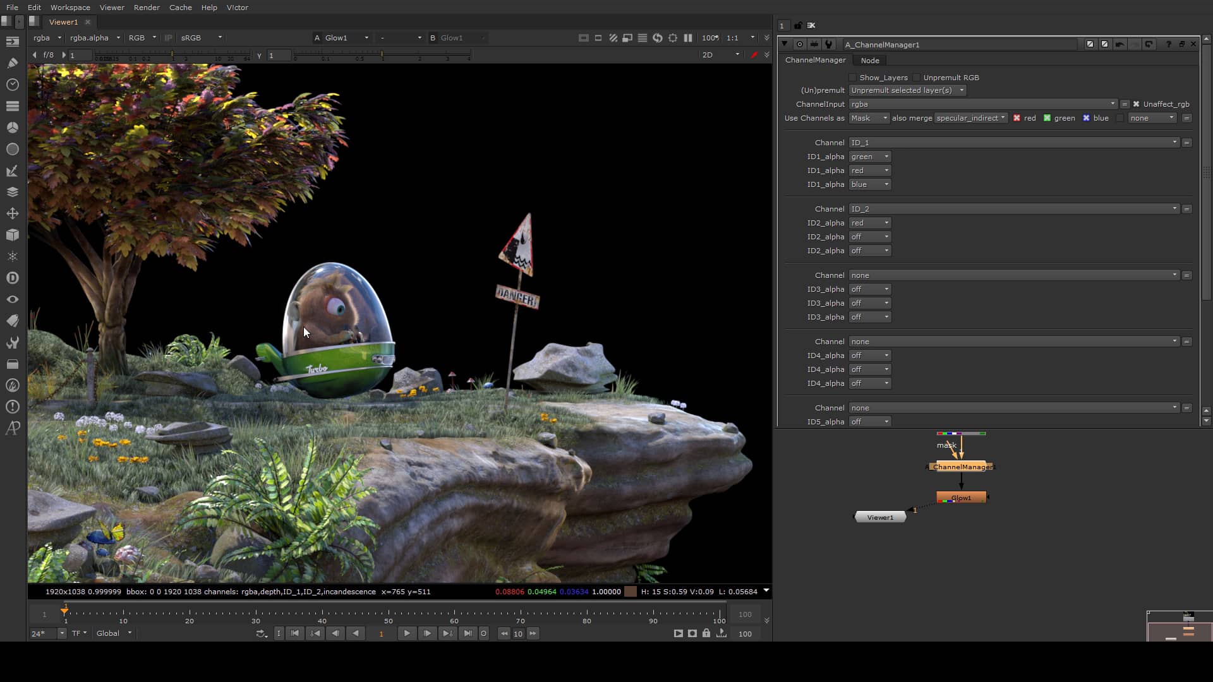Screen dimensions: 1213x682
Task: Open the Deep nodes 'D' icon
Action: [13, 278]
